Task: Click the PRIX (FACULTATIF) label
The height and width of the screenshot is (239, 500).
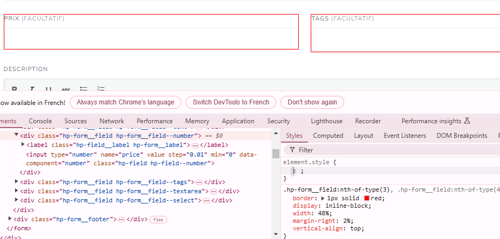Action: coord(34,18)
